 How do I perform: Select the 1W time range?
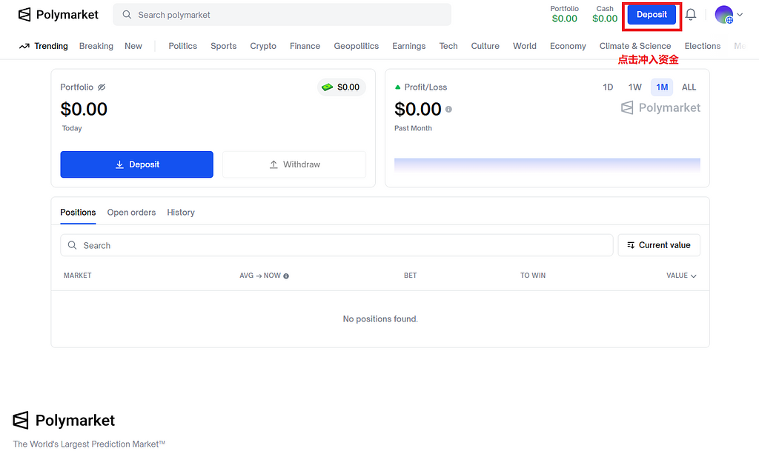click(634, 87)
